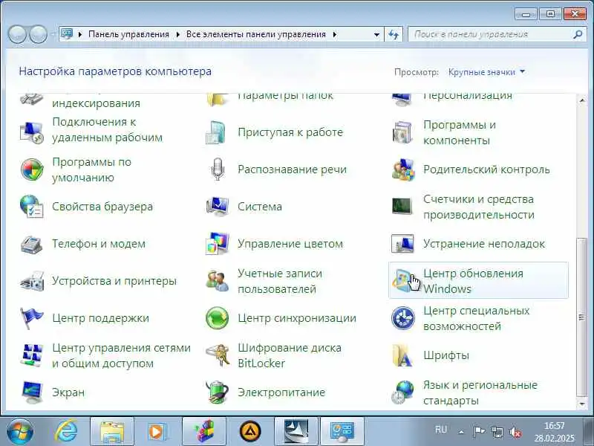
Task: Click the Родительский контроль icon
Action: [x=402, y=169]
